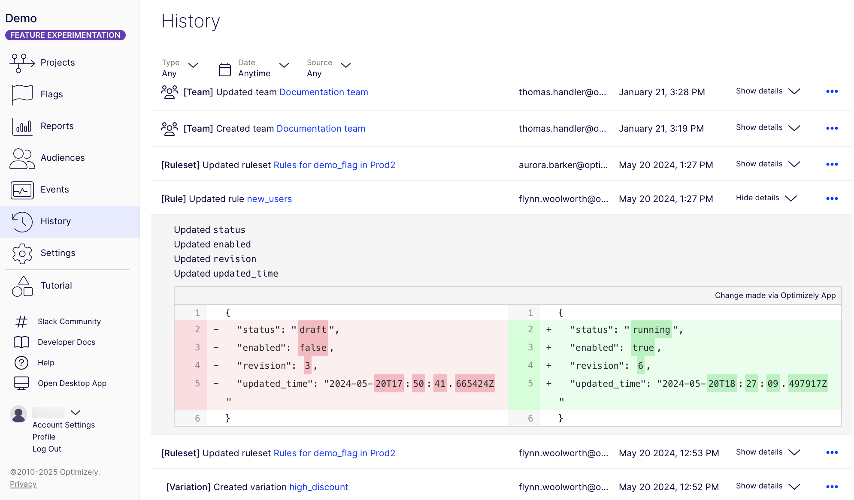
Task: Click the Slack Community hash icon
Action: point(21,322)
